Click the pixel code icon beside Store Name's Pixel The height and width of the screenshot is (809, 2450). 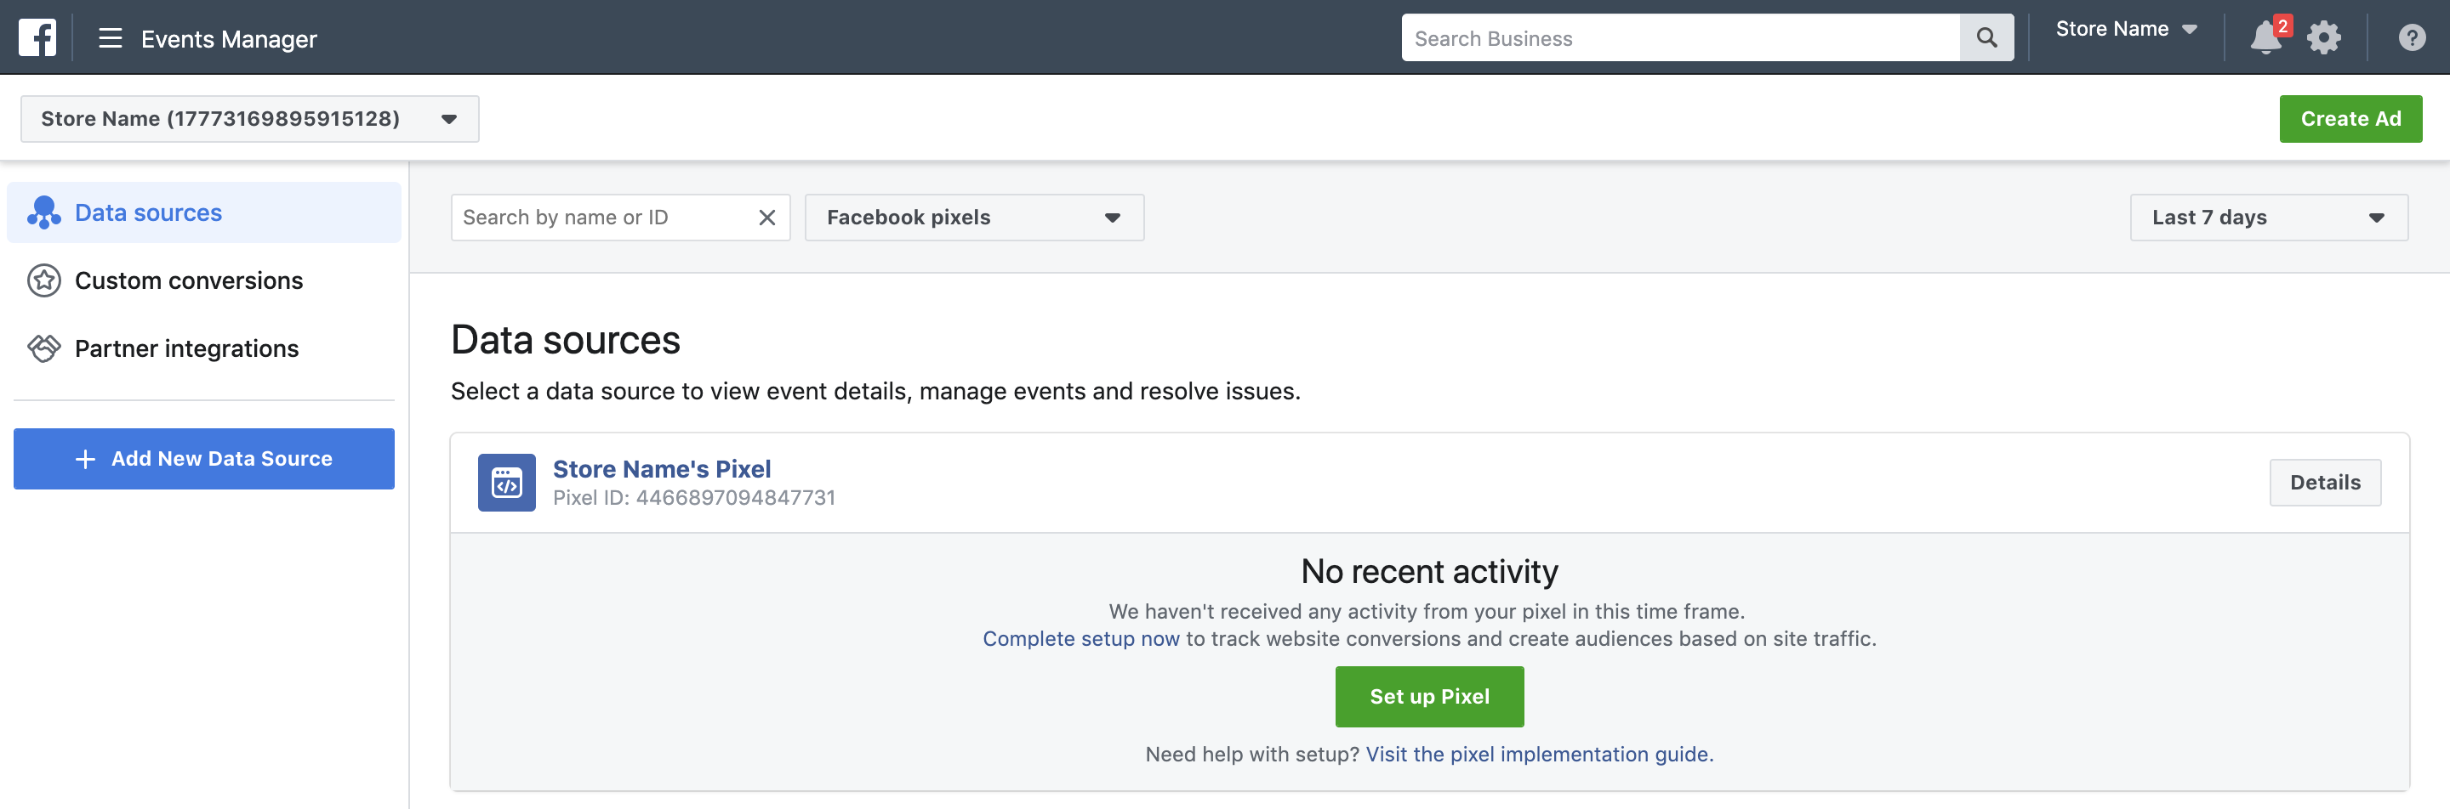tap(506, 483)
